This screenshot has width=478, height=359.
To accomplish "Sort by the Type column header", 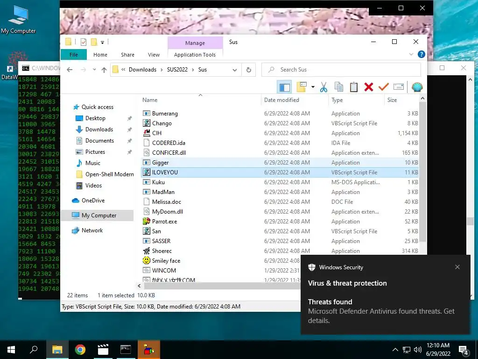I will coord(356,100).
